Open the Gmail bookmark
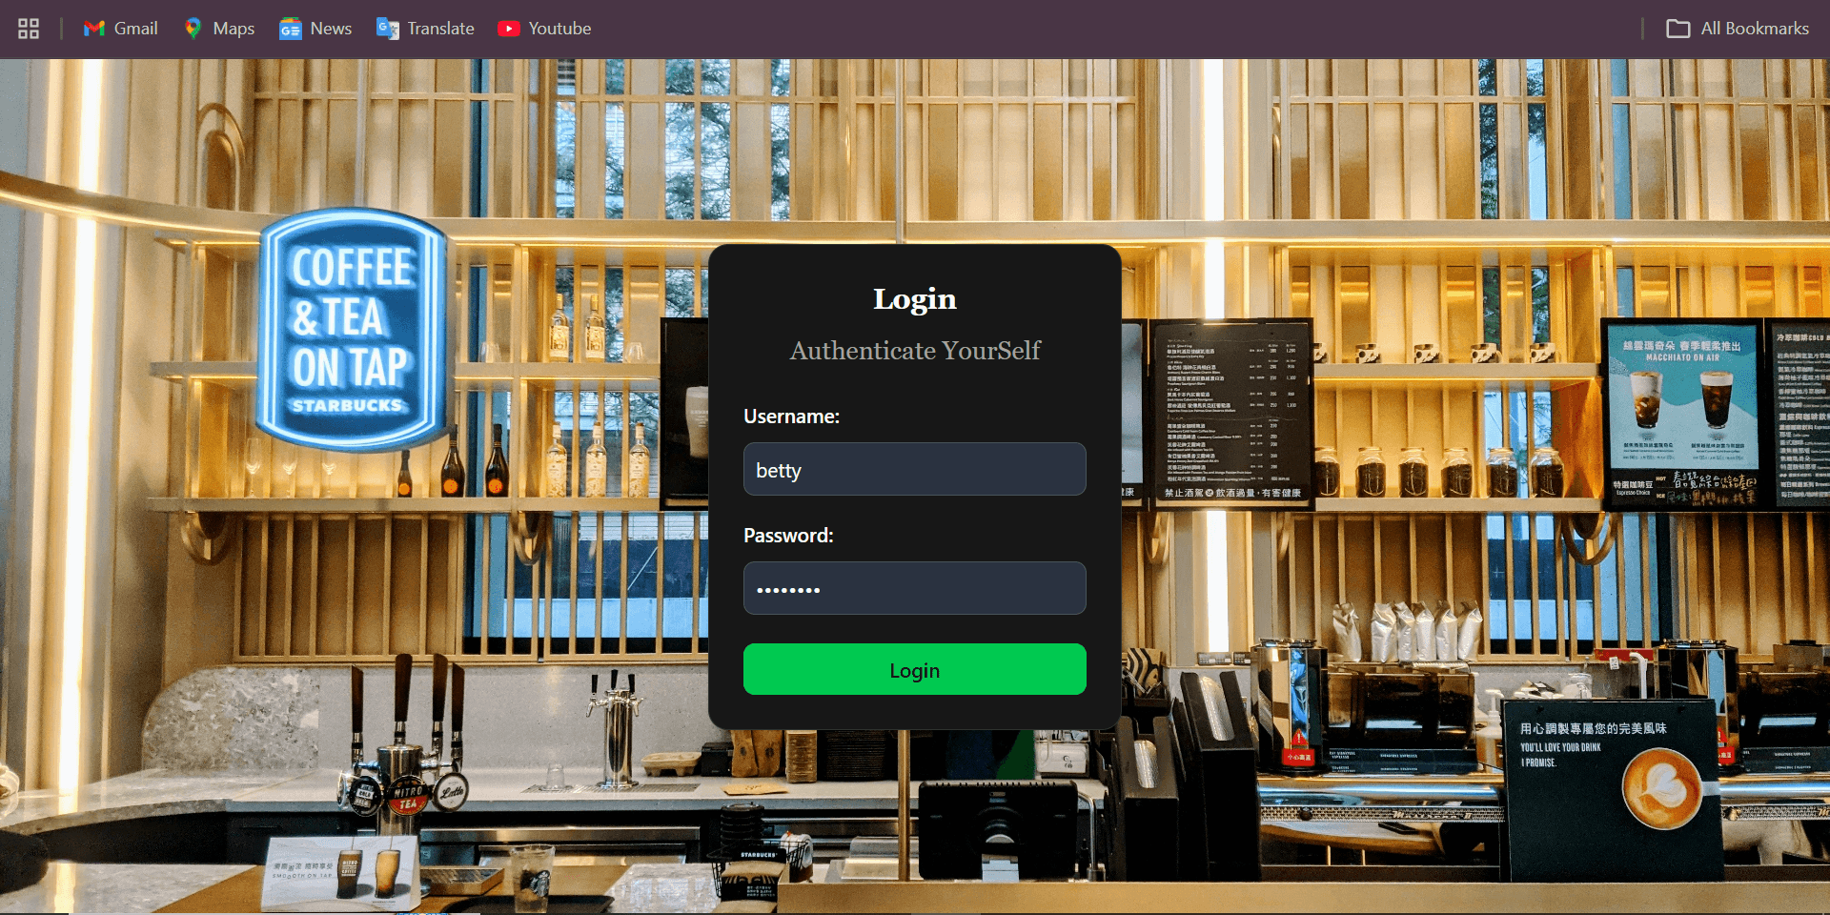This screenshot has width=1830, height=915. [120, 29]
